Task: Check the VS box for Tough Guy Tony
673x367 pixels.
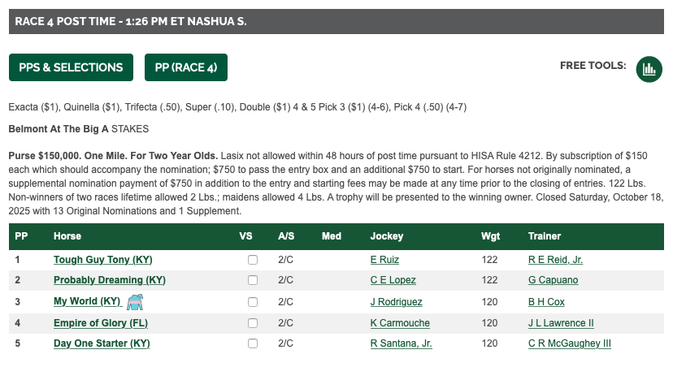Action: click(253, 260)
